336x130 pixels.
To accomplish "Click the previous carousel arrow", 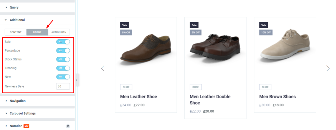I will pos(103,68).
